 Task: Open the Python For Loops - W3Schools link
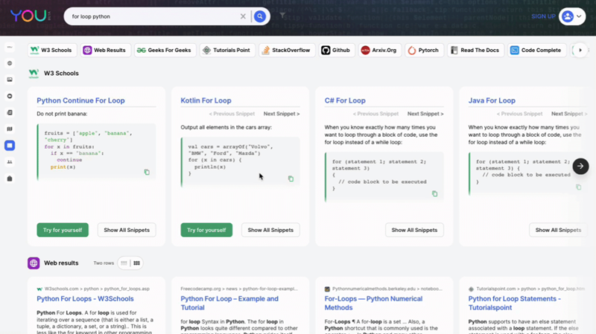tap(85, 299)
